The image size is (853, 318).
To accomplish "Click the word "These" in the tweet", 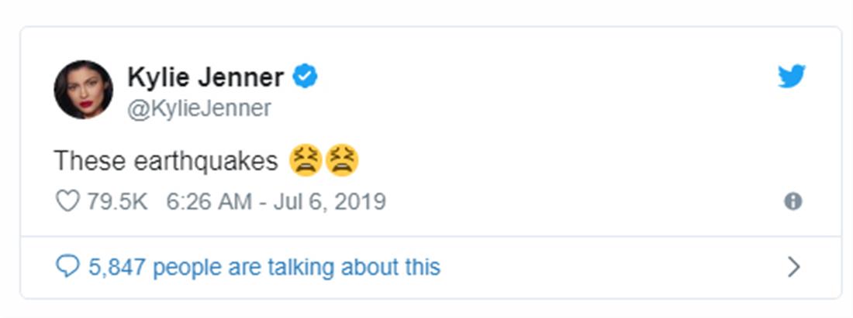I will [x=80, y=161].
